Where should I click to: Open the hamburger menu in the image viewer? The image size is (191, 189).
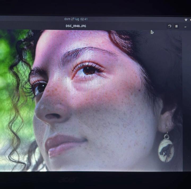point(176,26)
